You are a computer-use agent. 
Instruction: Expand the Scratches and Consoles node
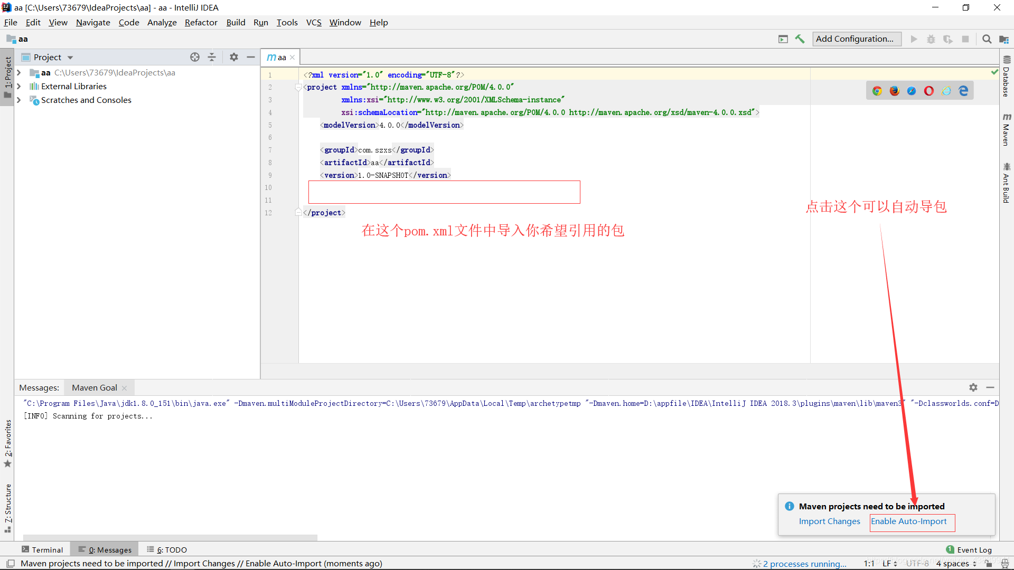pos(19,100)
